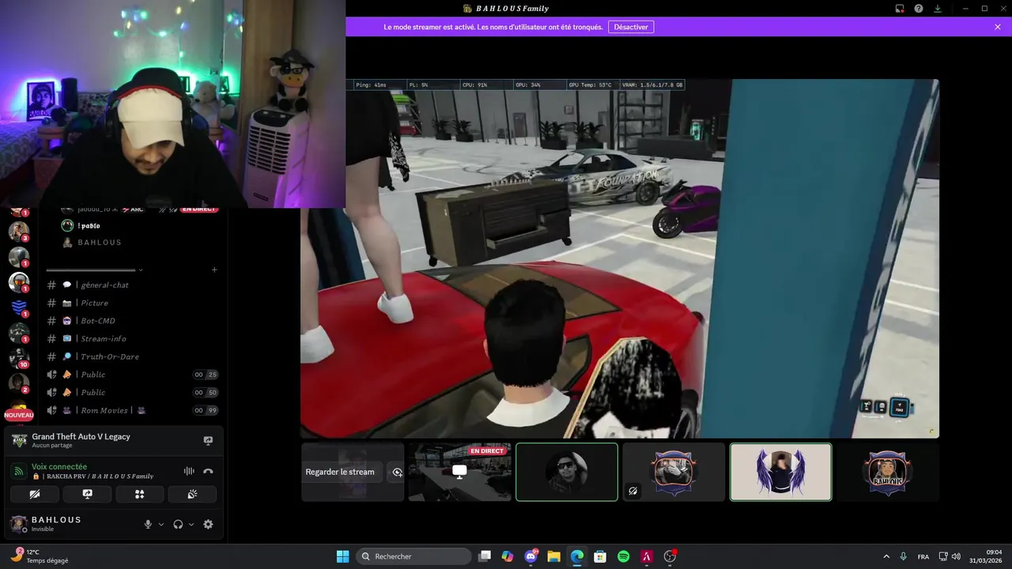Open voice noise suppression waveform icon

point(189,471)
